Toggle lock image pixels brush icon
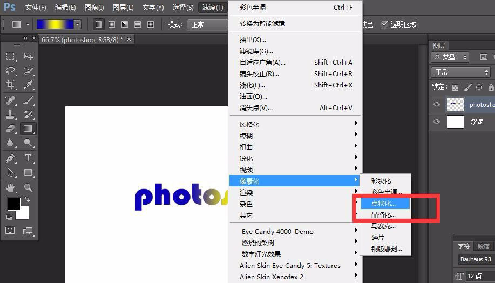The image size is (495, 283). pos(467,87)
